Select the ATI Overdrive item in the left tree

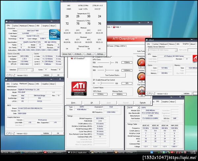click(x=79, y=58)
